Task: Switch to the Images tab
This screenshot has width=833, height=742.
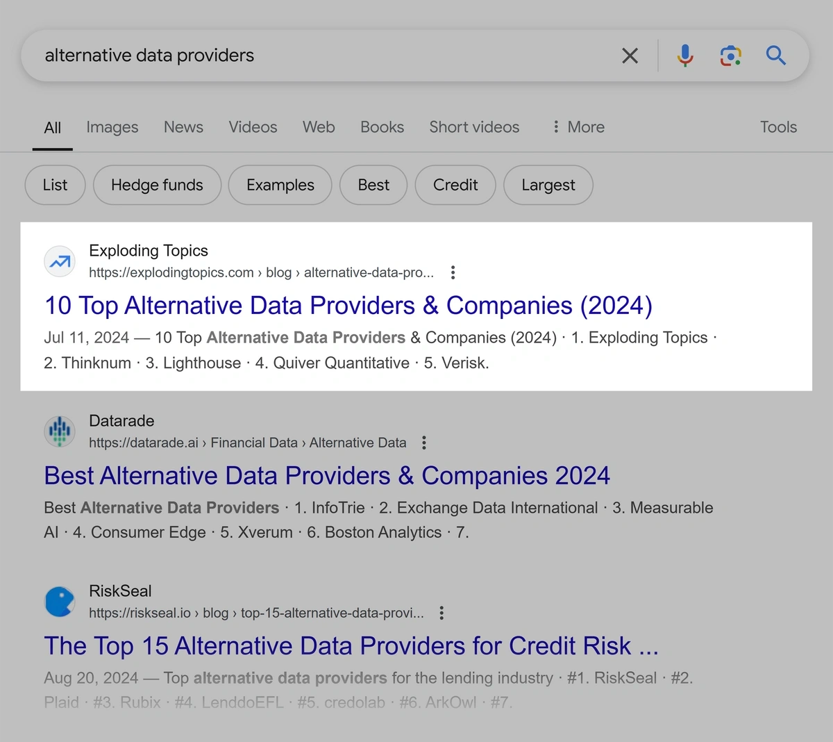Action: click(112, 127)
